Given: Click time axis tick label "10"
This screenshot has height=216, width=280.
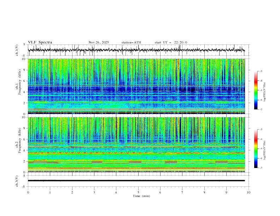Looking at the screenshot, I should click(249, 192).
